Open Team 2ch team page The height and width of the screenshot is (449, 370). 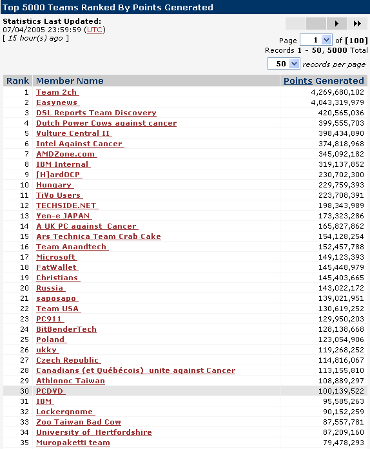[57, 92]
